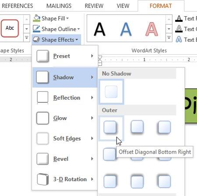Click the Text Effects icon

(179, 39)
